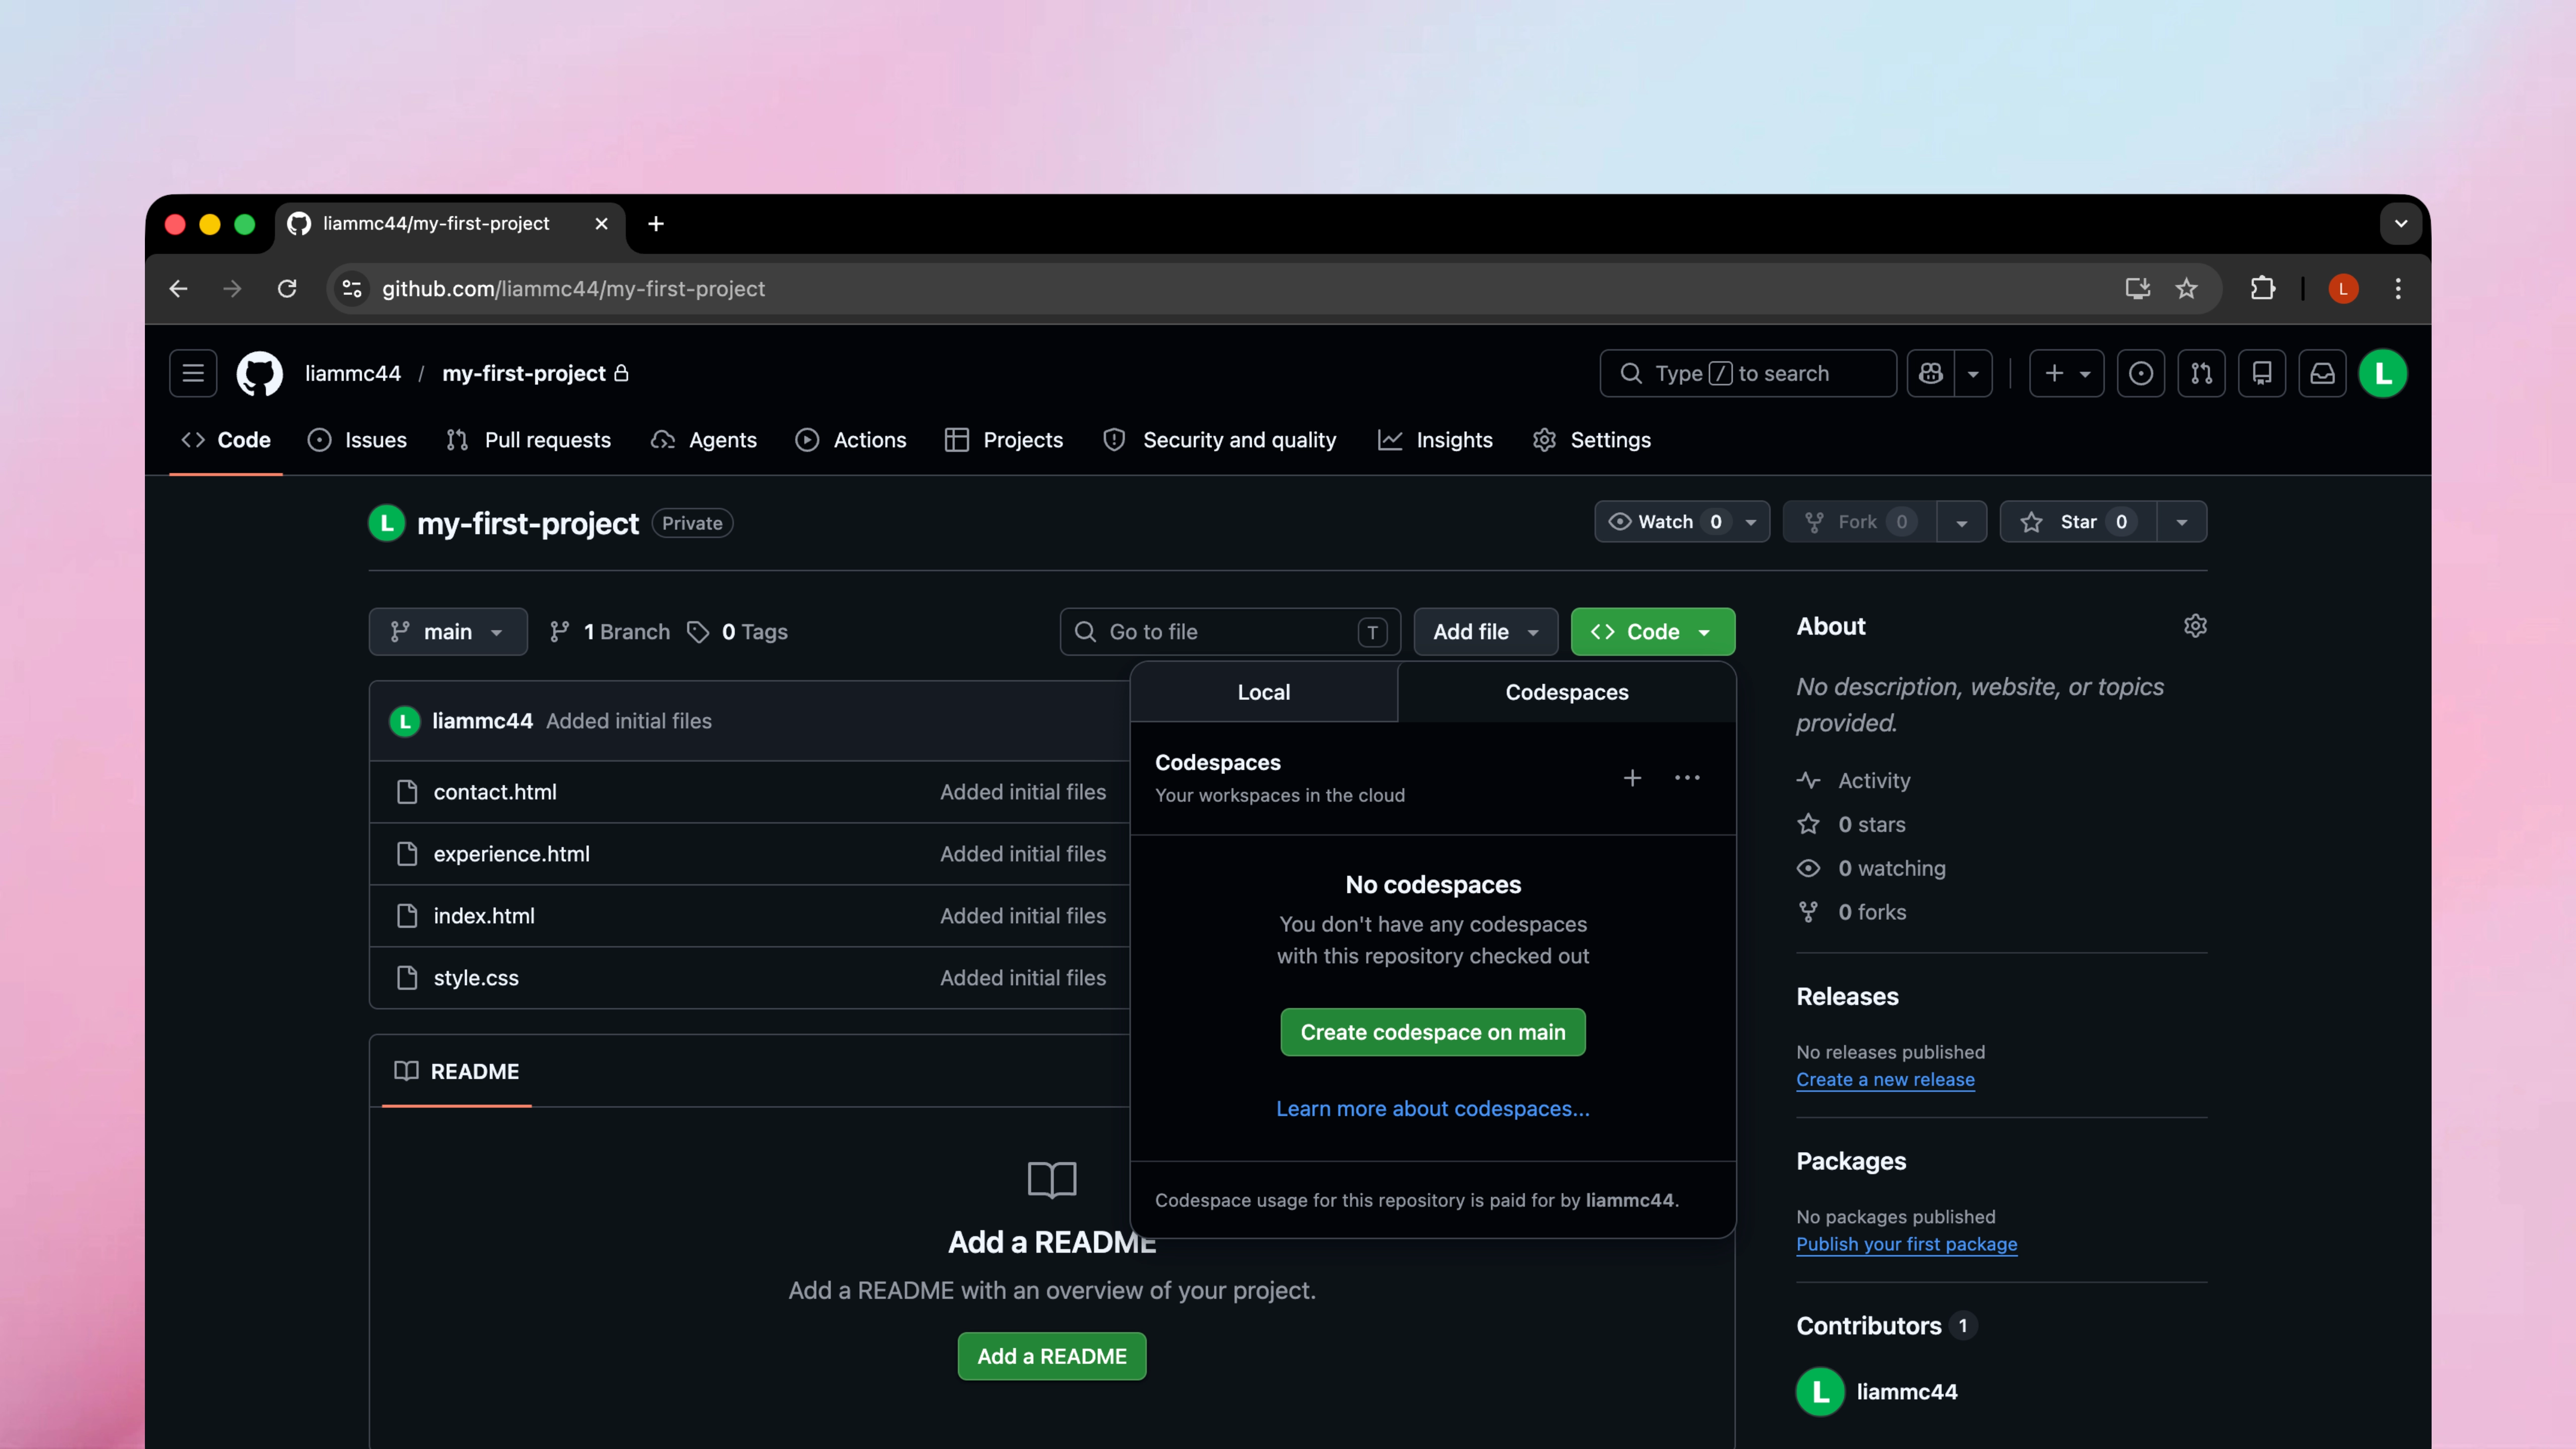Click the plus icon to create codespace

(x=1632, y=778)
